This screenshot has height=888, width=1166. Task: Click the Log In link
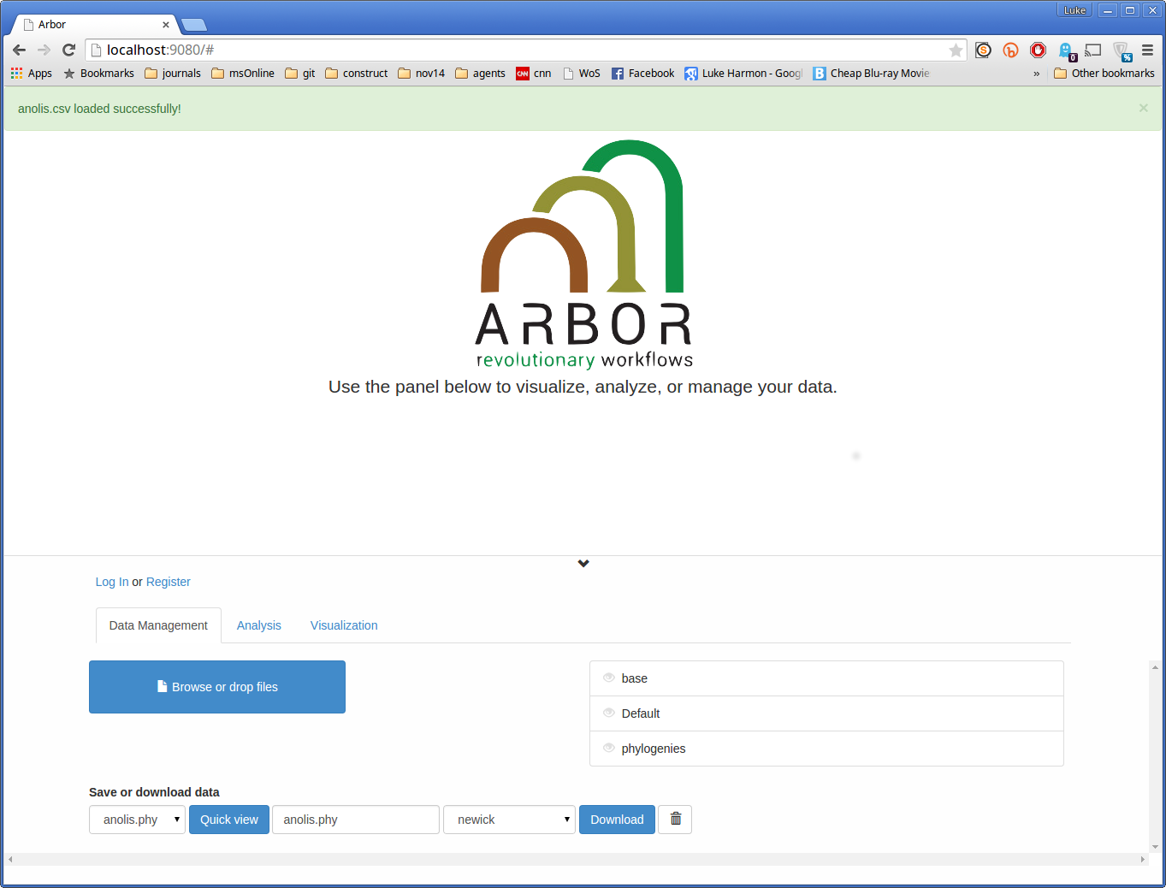click(x=112, y=582)
